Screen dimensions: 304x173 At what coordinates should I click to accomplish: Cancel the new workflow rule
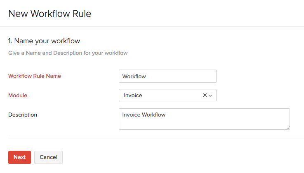coord(48,157)
